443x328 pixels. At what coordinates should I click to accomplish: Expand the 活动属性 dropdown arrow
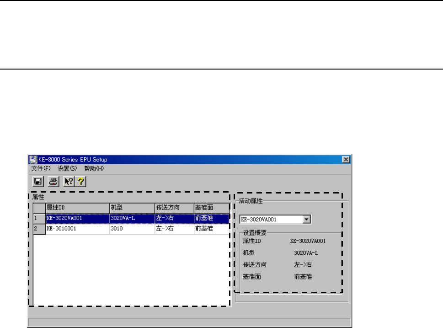coord(307,220)
